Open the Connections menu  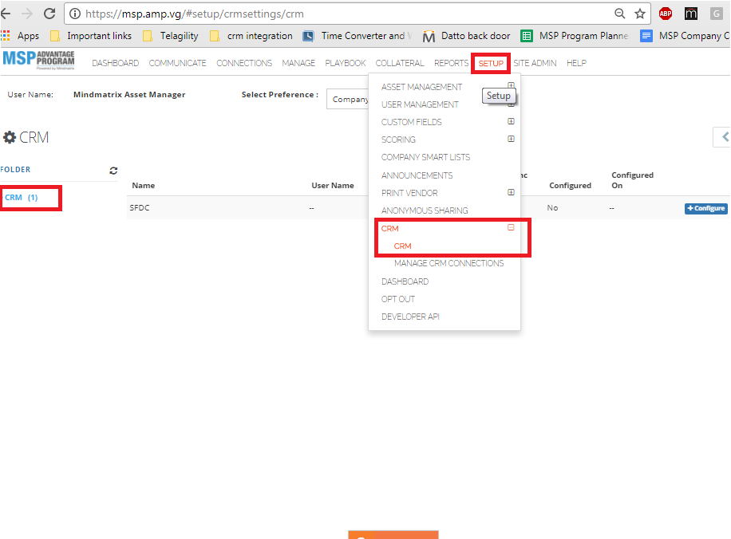244,63
